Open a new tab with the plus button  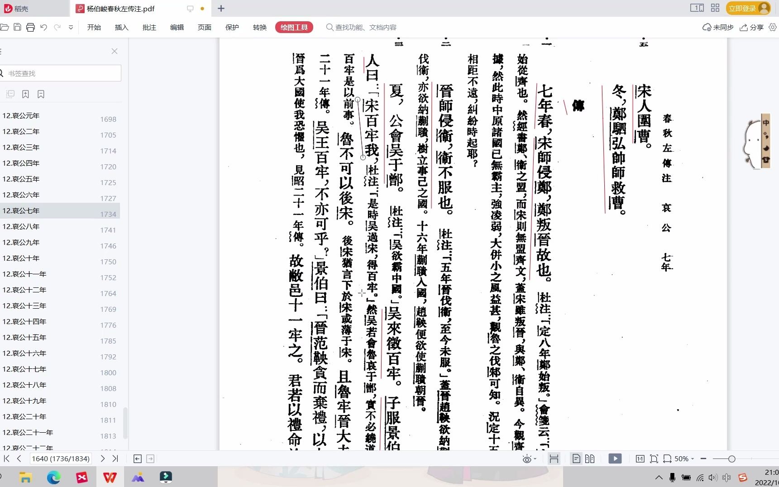(x=221, y=9)
